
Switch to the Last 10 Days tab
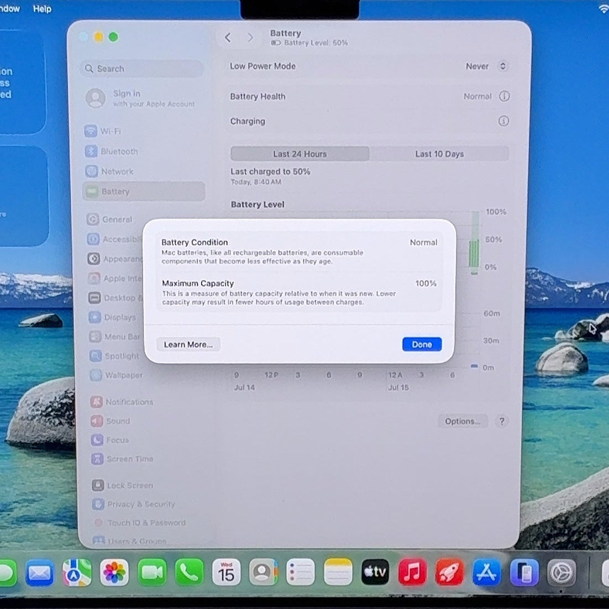[439, 154]
